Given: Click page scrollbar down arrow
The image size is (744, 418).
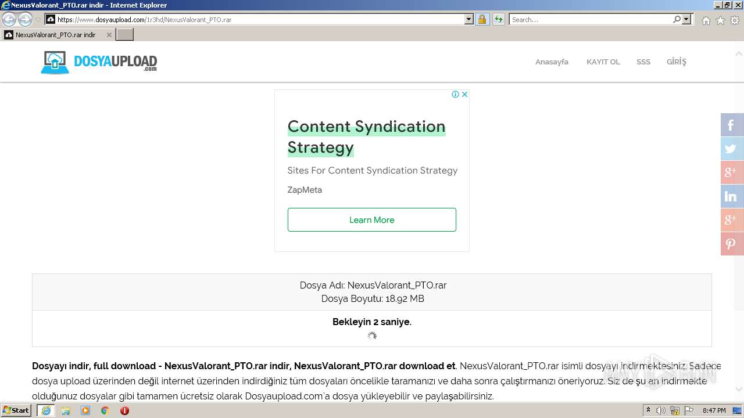Looking at the screenshot, I should [x=739, y=390].
